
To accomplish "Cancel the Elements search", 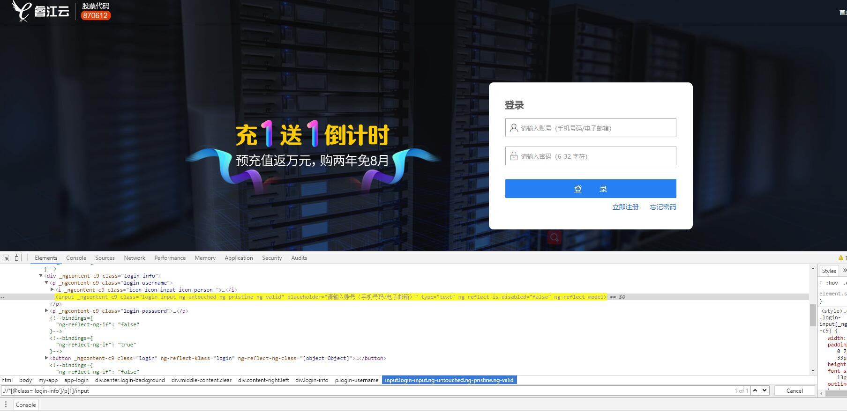I will point(795,390).
